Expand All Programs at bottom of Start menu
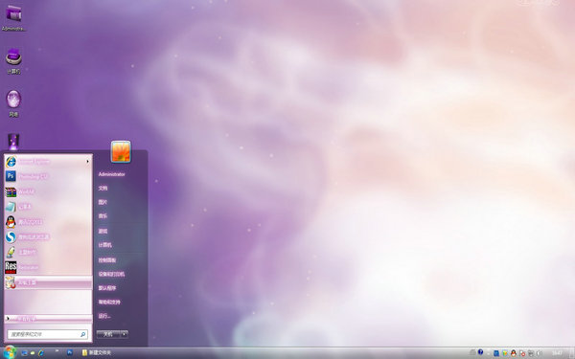 pos(48,319)
